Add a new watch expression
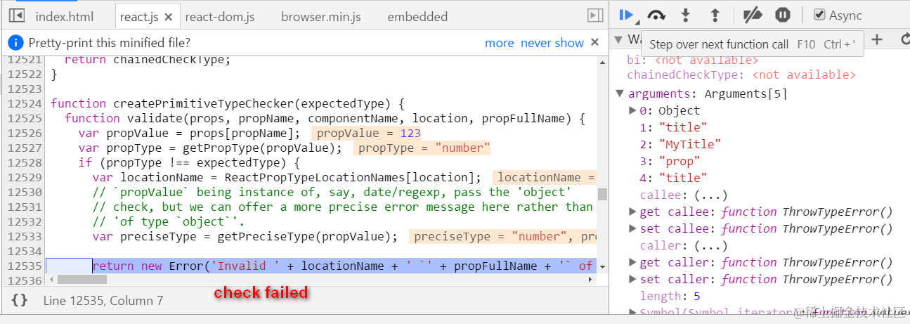The width and height of the screenshot is (910, 324). point(876,39)
